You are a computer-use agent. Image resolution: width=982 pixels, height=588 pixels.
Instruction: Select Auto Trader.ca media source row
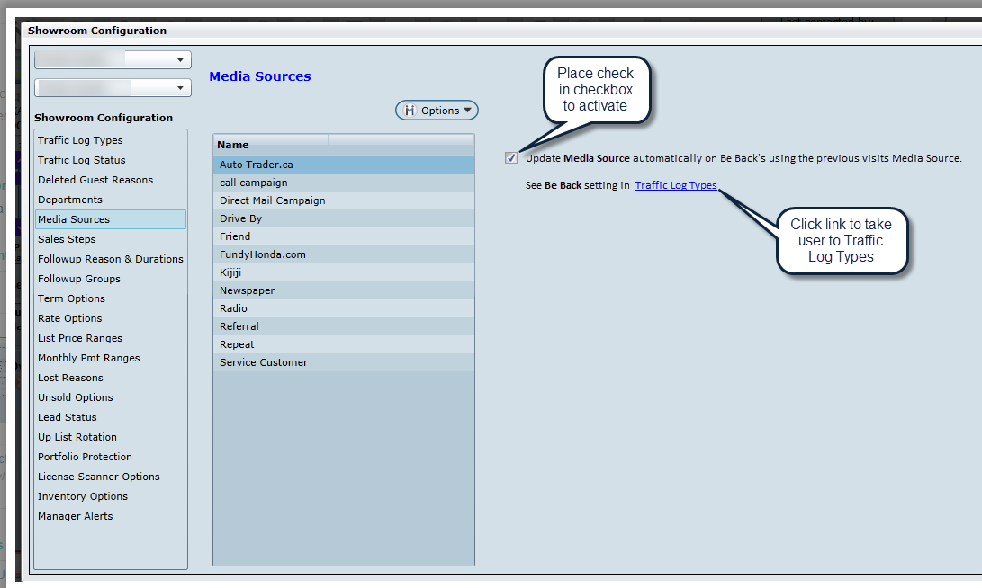(256, 165)
